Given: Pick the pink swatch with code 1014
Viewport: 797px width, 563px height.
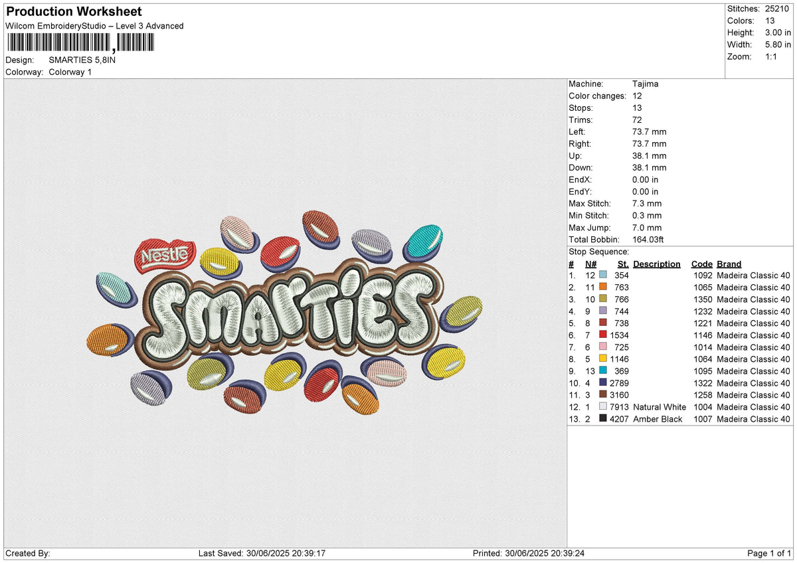Looking at the screenshot, I should pos(603,347).
